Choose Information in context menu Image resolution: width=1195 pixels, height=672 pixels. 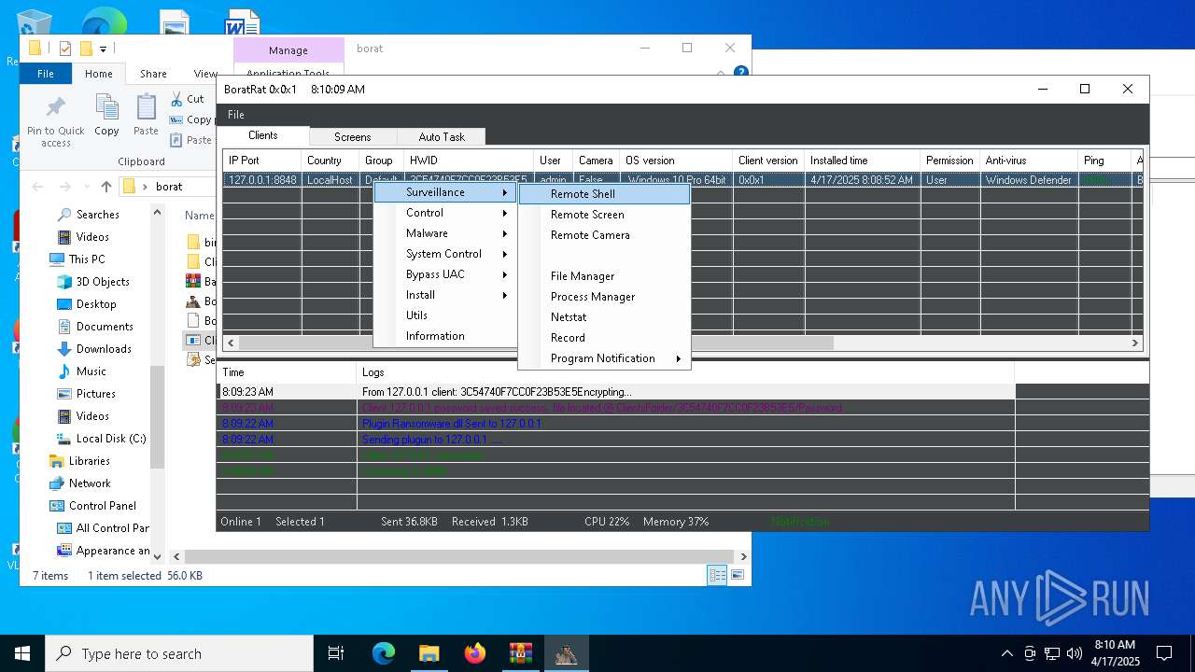(x=445, y=336)
